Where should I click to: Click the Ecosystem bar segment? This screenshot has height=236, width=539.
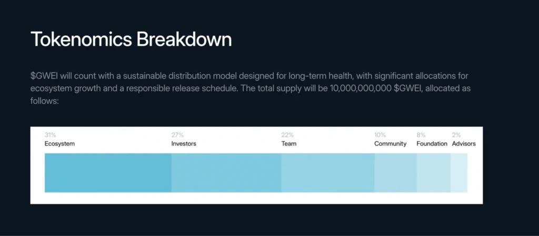click(x=108, y=173)
